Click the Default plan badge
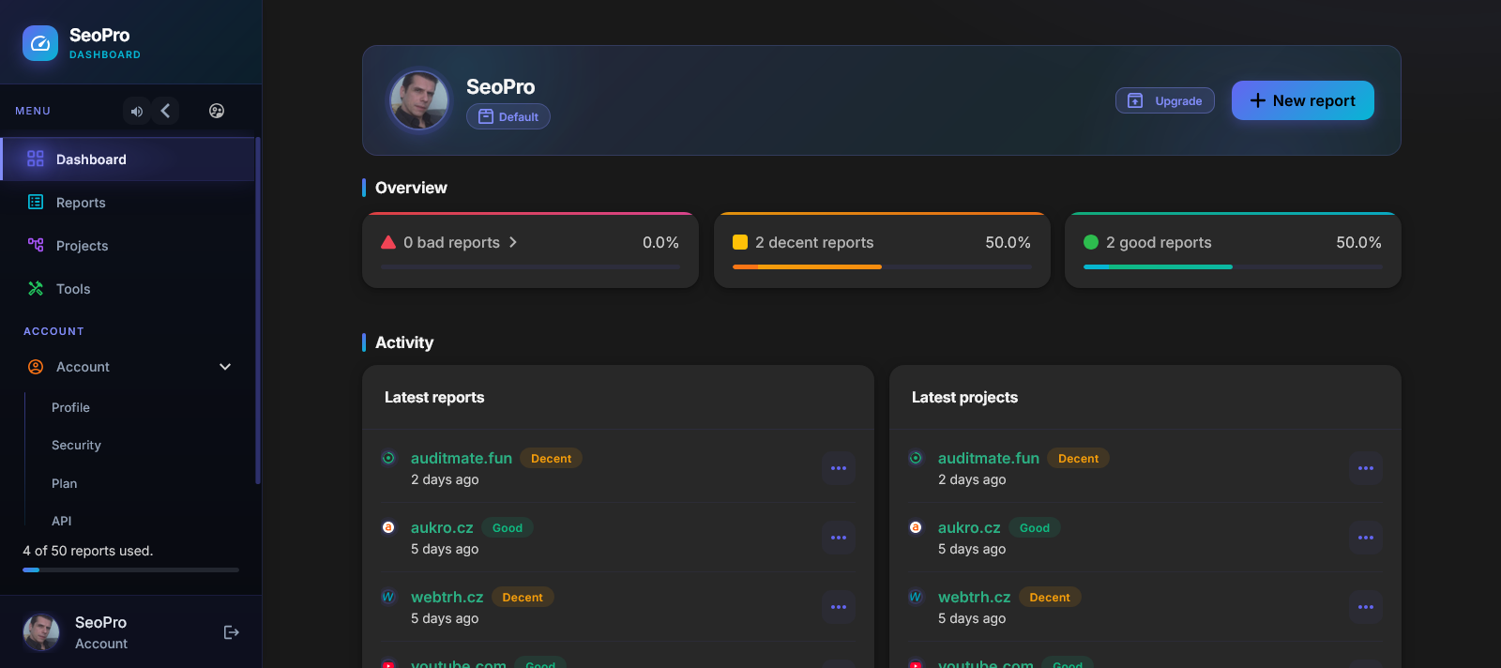This screenshot has width=1501, height=668. click(508, 116)
